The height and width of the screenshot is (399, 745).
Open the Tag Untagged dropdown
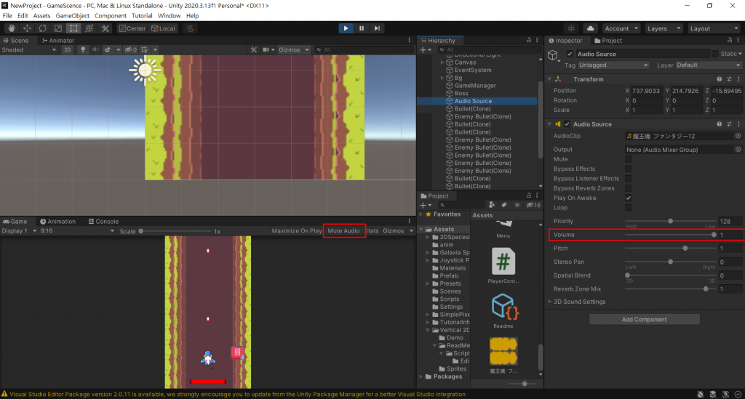pos(613,65)
